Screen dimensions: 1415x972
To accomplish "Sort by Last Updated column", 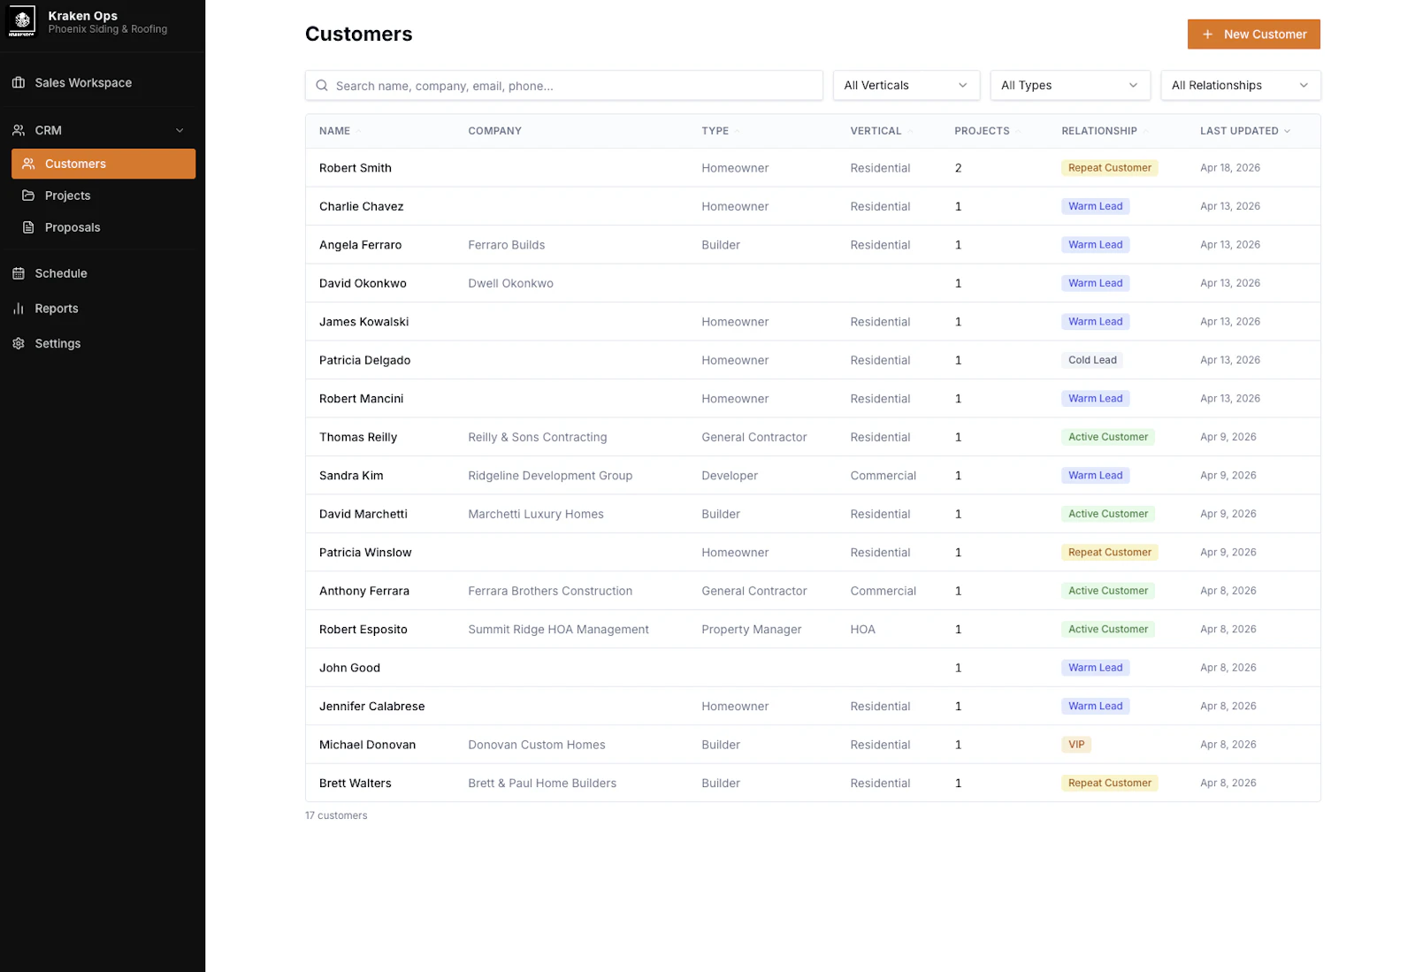I will pos(1245,131).
